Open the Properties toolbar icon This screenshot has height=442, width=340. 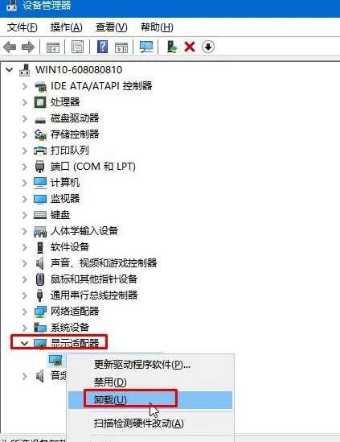77,47
